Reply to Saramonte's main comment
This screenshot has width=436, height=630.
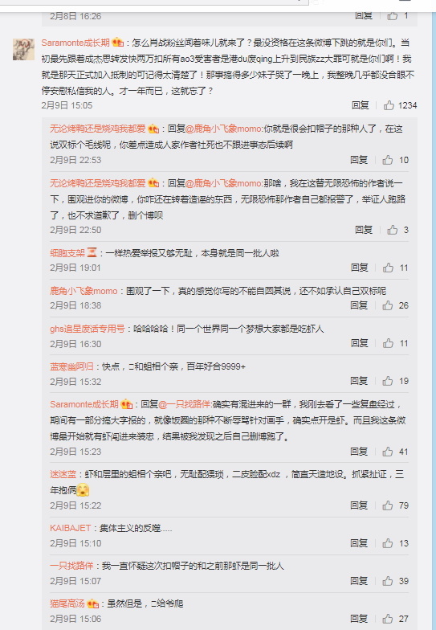click(360, 105)
